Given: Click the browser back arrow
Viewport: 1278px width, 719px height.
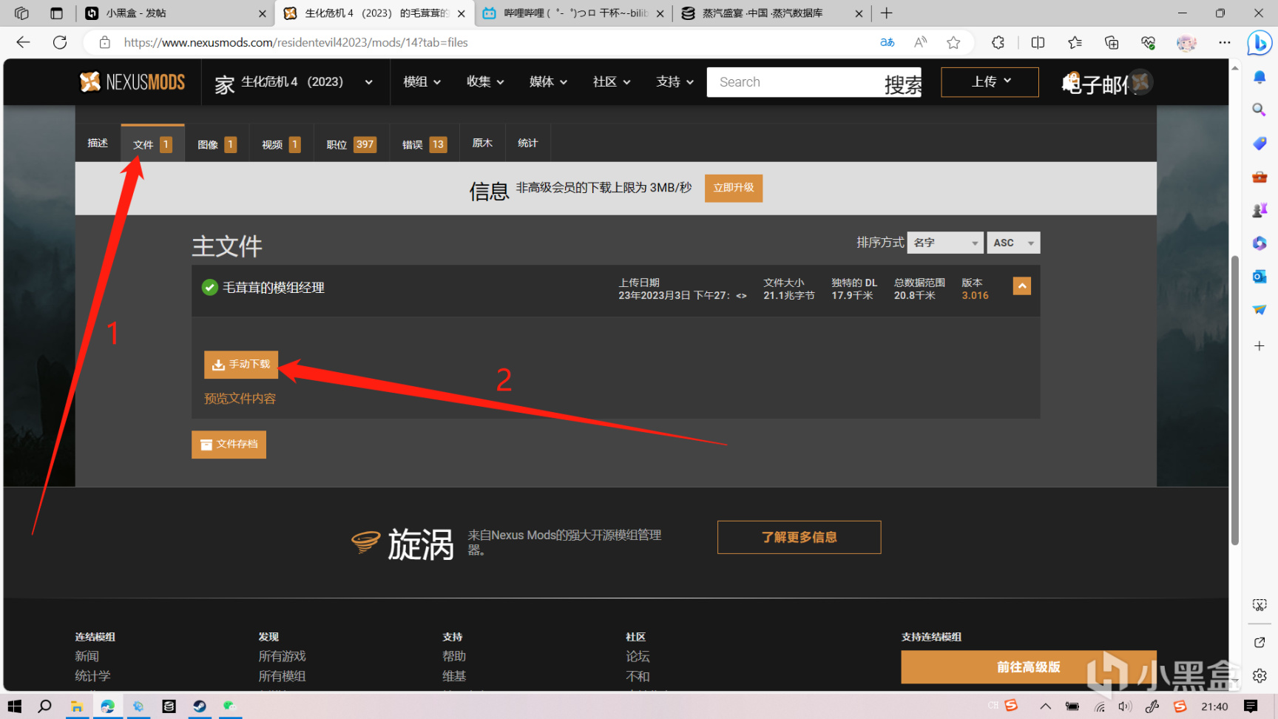Looking at the screenshot, I should [x=23, y=42].
